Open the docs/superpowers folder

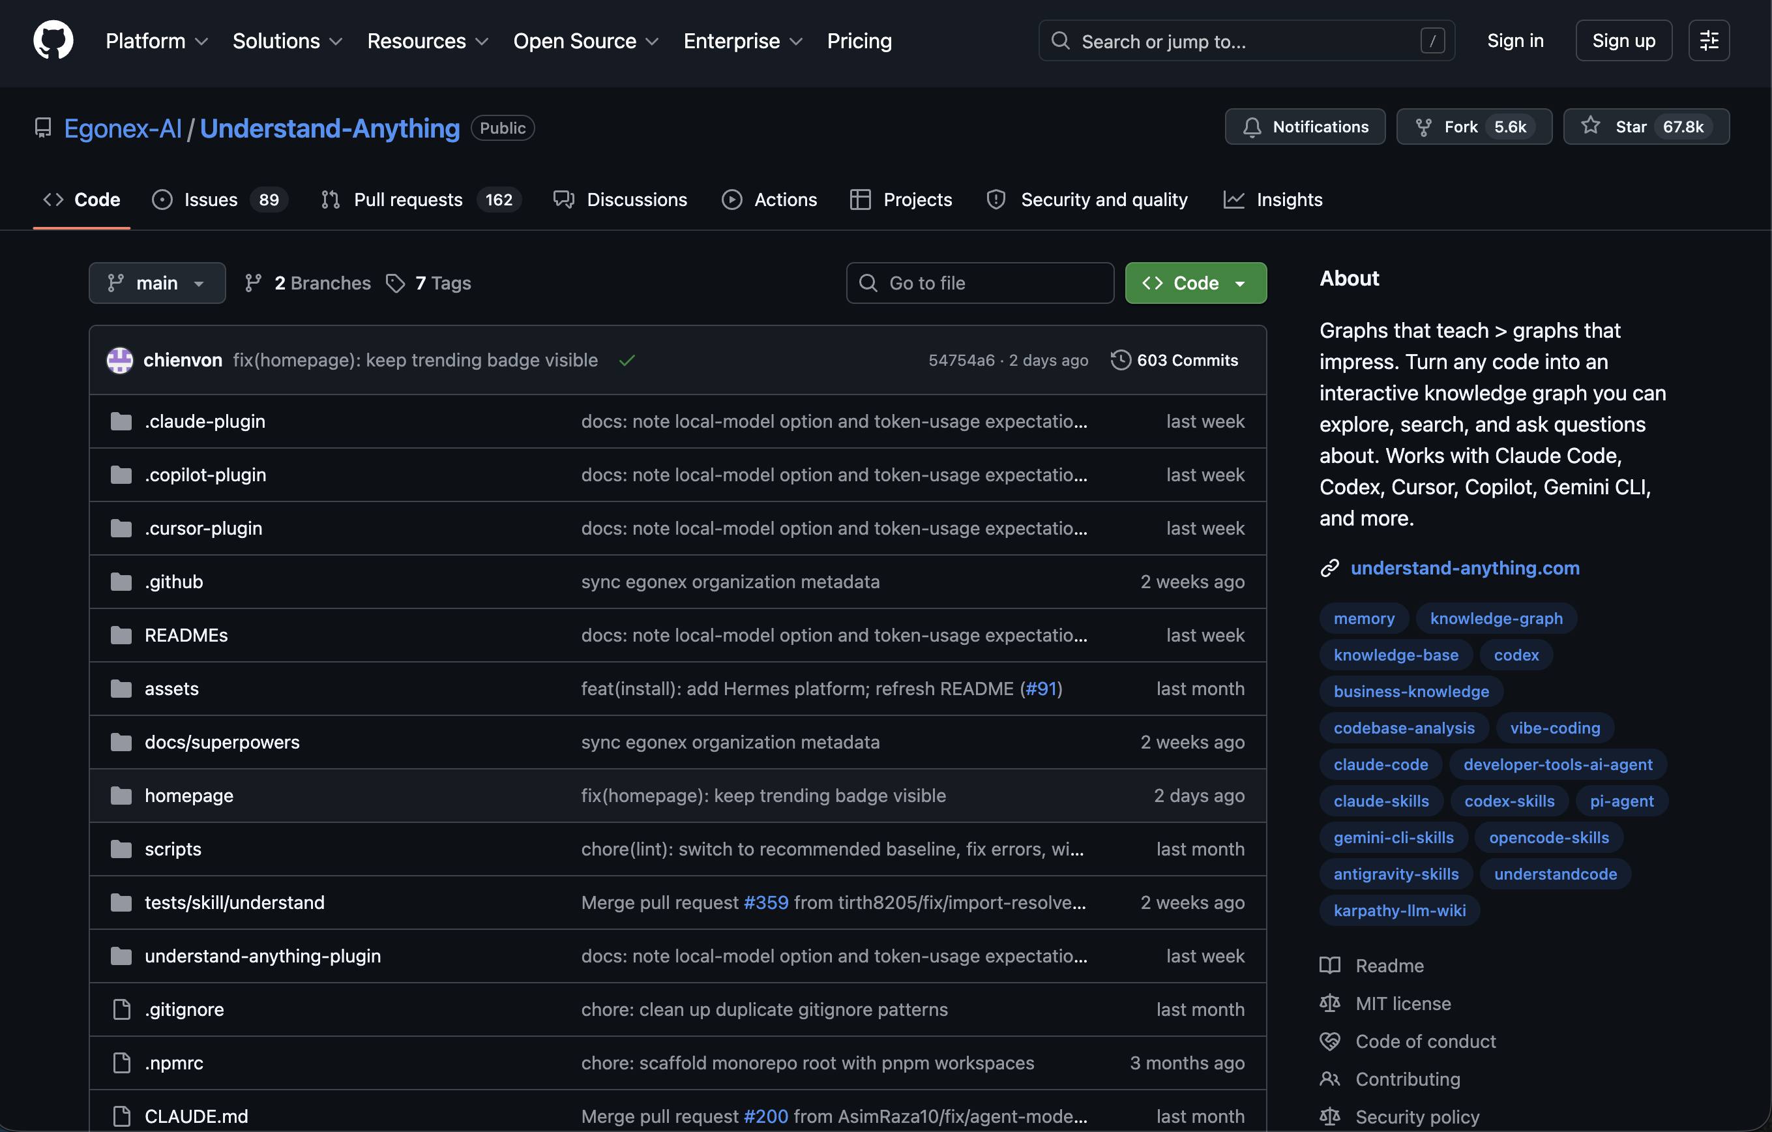point(222,742)
